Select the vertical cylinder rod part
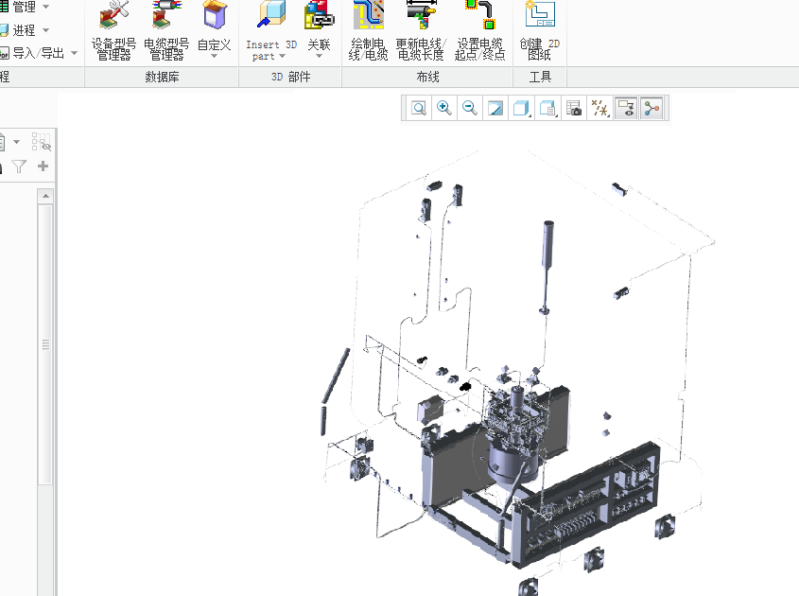Image resolution: width=799 pixels, height=596 pixels. click(547, 244)
